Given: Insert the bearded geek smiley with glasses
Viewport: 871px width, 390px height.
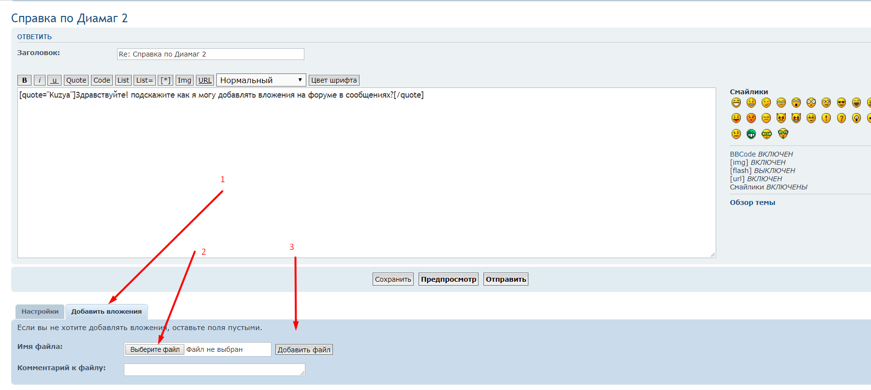Looking at the screenshot, I should coord(783,134).
